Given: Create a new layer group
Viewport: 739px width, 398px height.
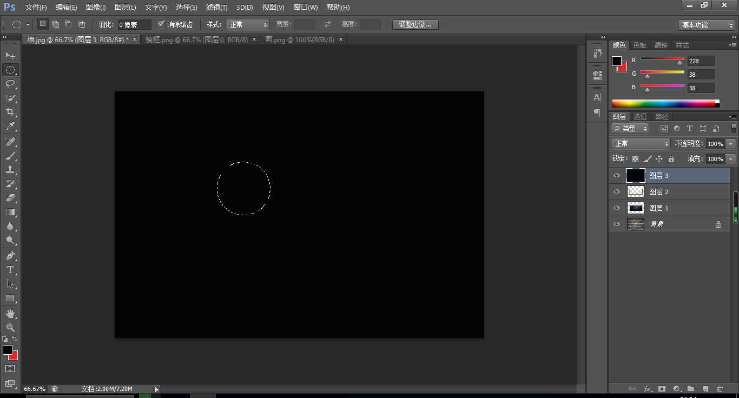Looking at the screenshot, I should 691,388.
